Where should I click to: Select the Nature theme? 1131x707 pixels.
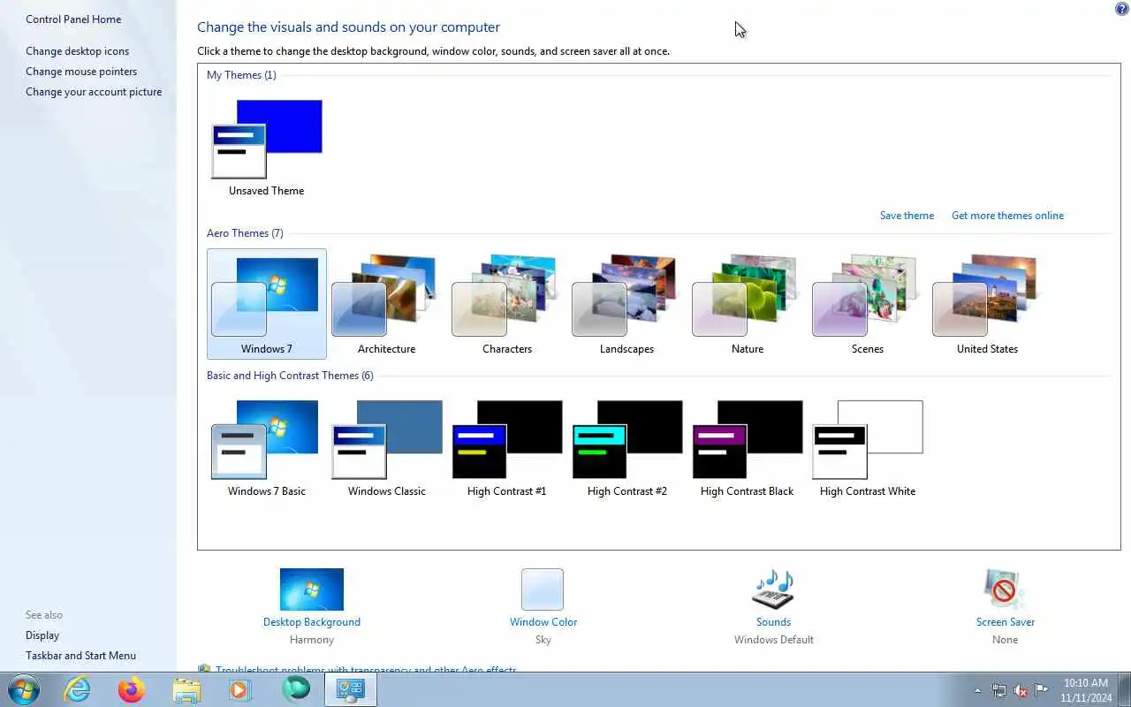[x=747, y=304]
